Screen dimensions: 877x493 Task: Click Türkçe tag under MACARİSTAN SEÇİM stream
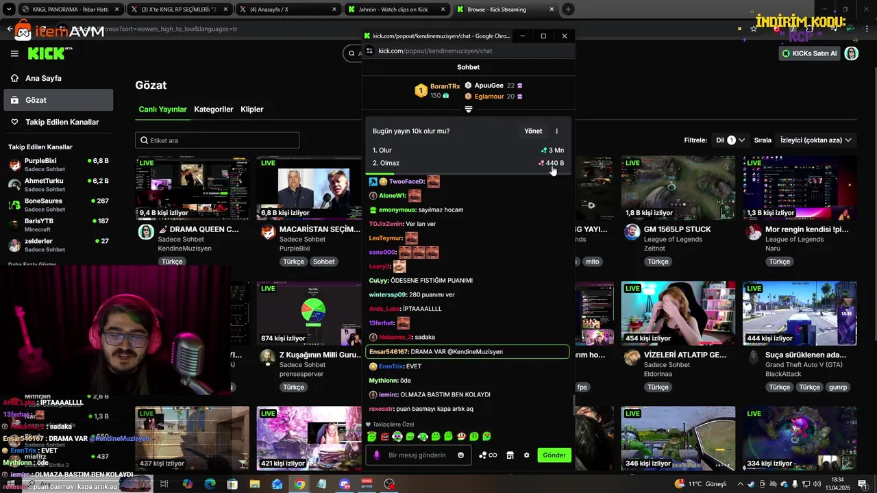point(293,262)
